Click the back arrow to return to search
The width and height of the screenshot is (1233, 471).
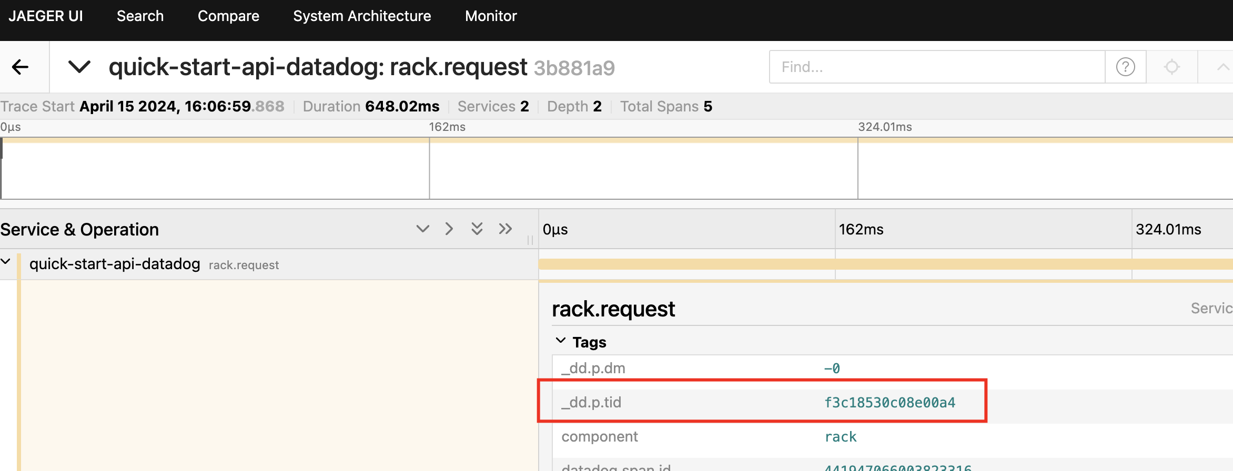[x=21, y=67]
